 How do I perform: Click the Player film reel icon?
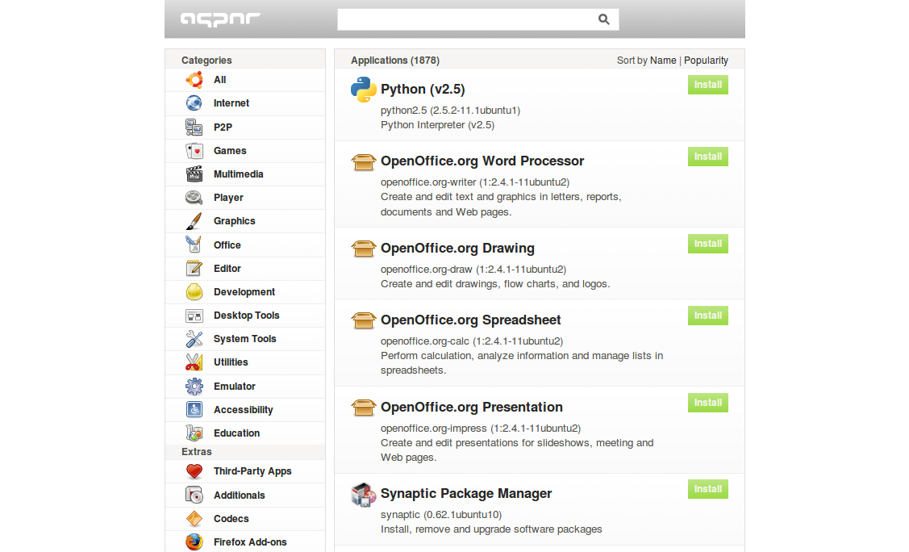[x=194, y=198]
